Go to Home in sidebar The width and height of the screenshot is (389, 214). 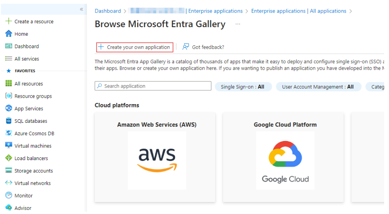[x=21, y=34]
